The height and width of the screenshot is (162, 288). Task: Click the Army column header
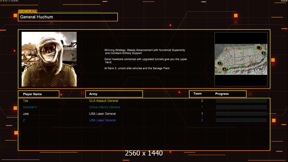point(114,94)
